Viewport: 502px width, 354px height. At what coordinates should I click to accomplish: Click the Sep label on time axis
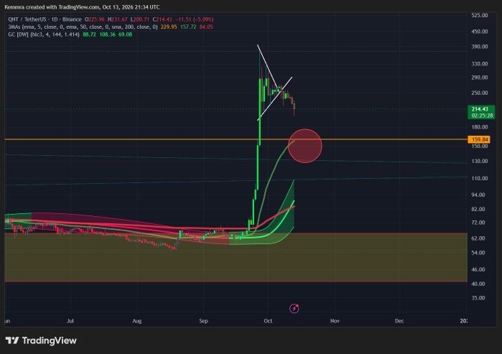pyautogui.click(x=204, y=321)
